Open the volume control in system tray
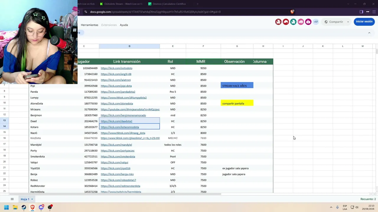Screen dimensions: 378x212 (x=357, y=207)
